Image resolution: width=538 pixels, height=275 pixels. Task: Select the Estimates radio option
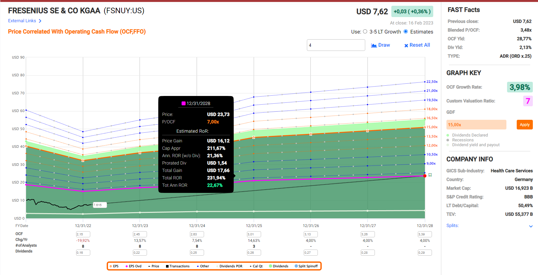[406, 32]
